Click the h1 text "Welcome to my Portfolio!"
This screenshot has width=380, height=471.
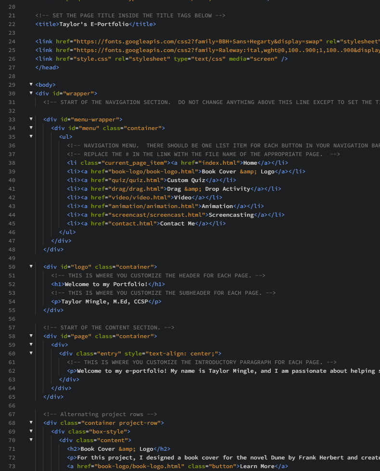[106, 284]
